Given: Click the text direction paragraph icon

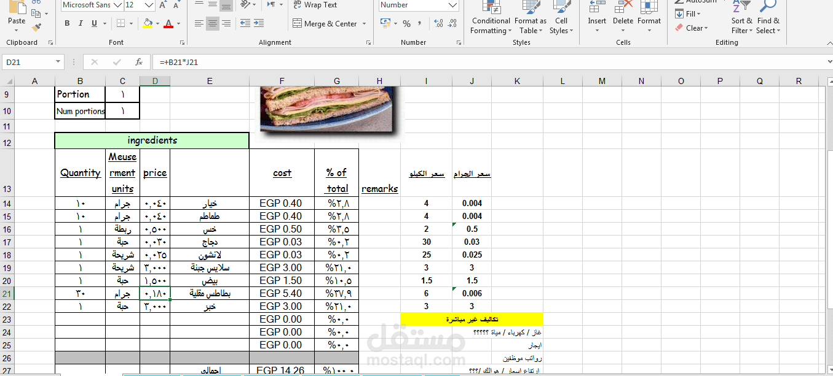Looking at the screenshot, I should click(271, 5).
